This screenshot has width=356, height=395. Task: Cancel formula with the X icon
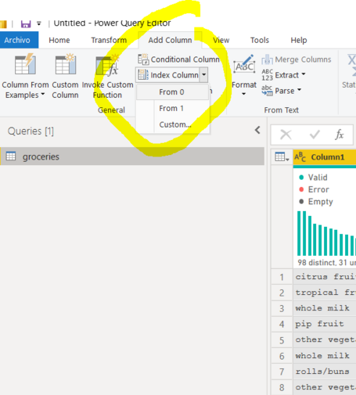point(286,135)
